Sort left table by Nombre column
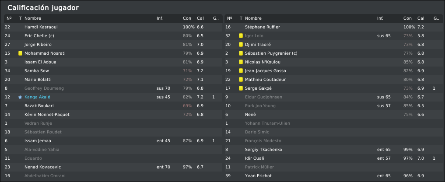 pyautogui.click(x=33, y=18)
